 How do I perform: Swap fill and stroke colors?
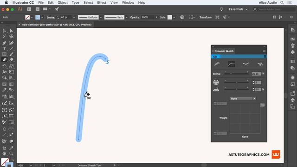[x=13, y=160]
